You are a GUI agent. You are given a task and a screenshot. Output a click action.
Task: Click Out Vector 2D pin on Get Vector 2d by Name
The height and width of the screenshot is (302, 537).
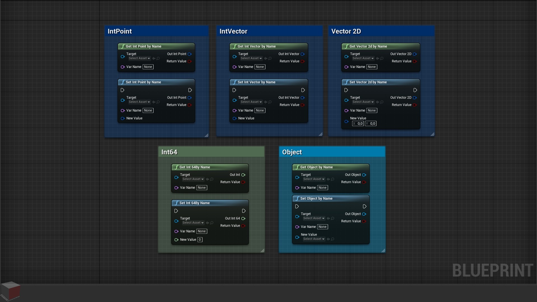coord(415,54)
